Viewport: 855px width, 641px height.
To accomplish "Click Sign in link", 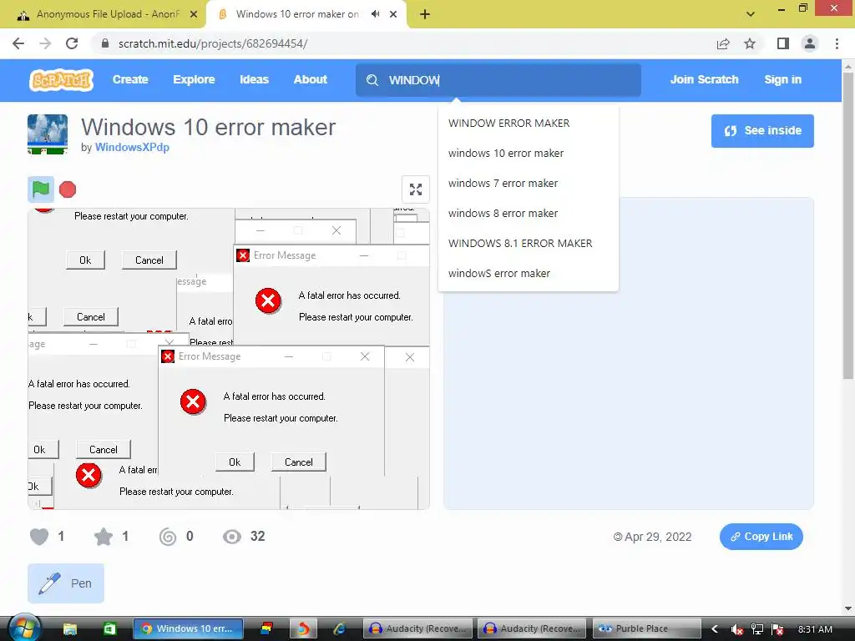I will click(782, 79).
